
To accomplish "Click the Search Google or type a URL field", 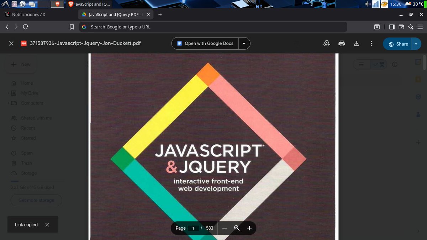I will (213, 27).
